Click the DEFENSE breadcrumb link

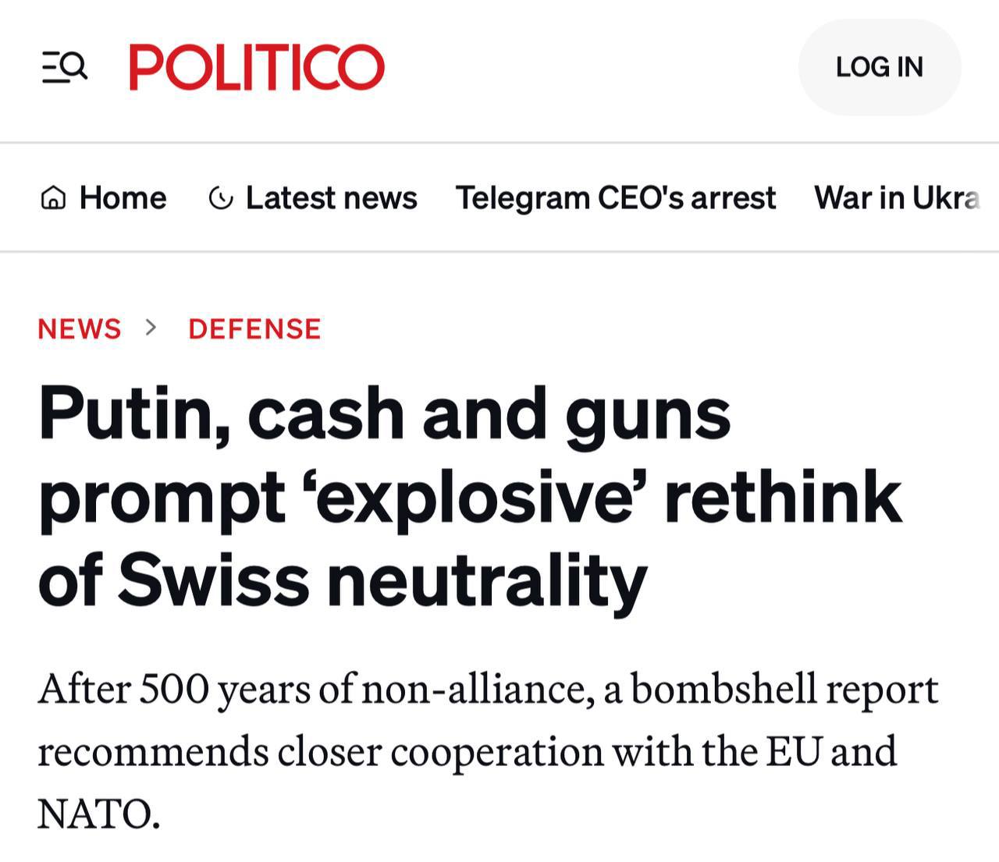(254, 329)
